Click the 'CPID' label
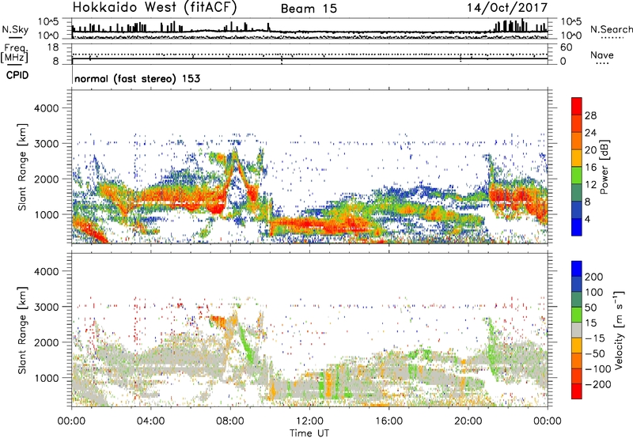Screen dimensions: 633x438 (17, 75)
